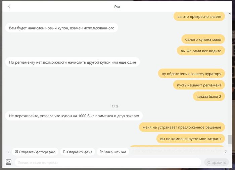Click the 13:29 timestamp

pos(115,106)
